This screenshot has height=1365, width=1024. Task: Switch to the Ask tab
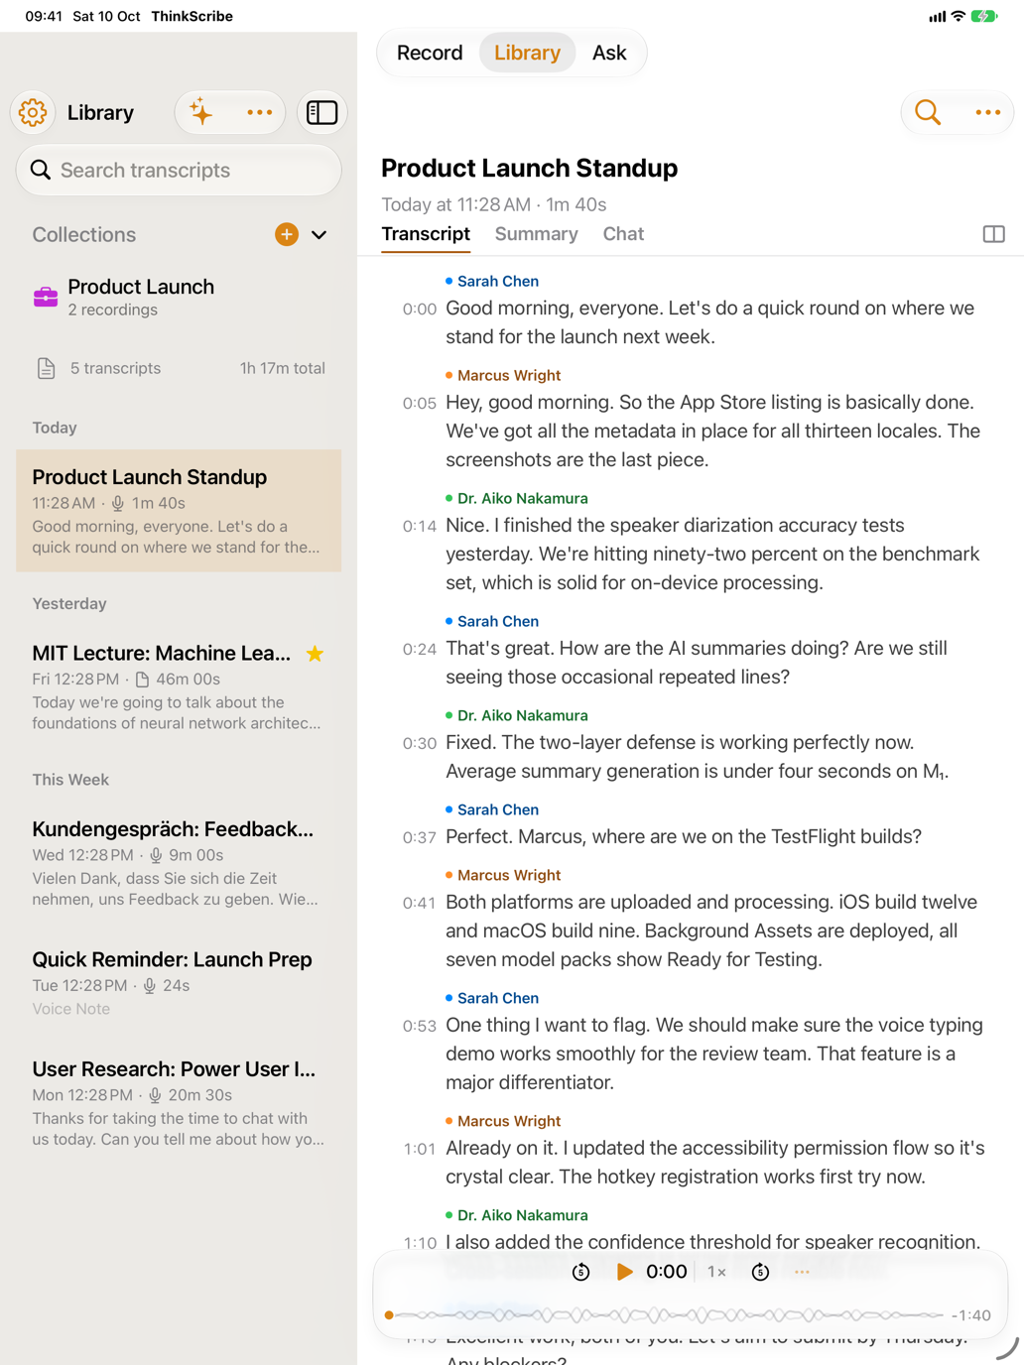609,53
